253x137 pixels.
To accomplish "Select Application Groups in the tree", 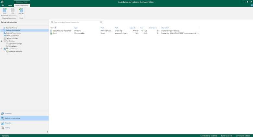I will click(x=15, y=44).
